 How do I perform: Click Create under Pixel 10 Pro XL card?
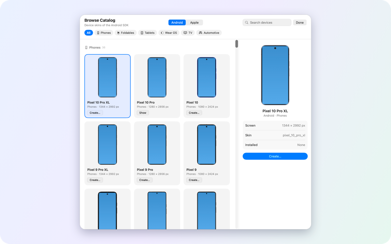pyautogui.click(x=95, y=113)
